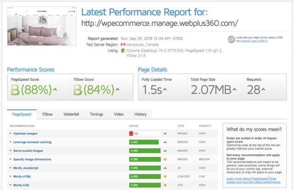Click the Minify CSS link
294x190 pixels.
(21, 185)
